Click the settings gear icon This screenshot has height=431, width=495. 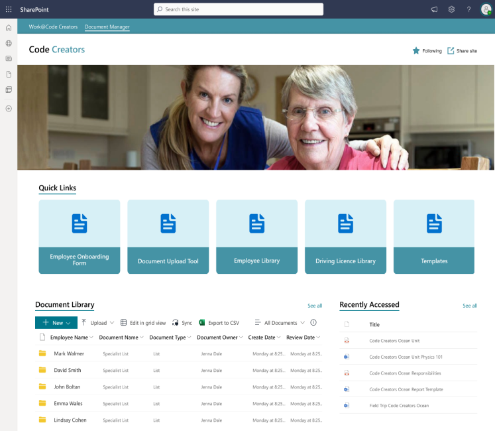pos(451,9)
